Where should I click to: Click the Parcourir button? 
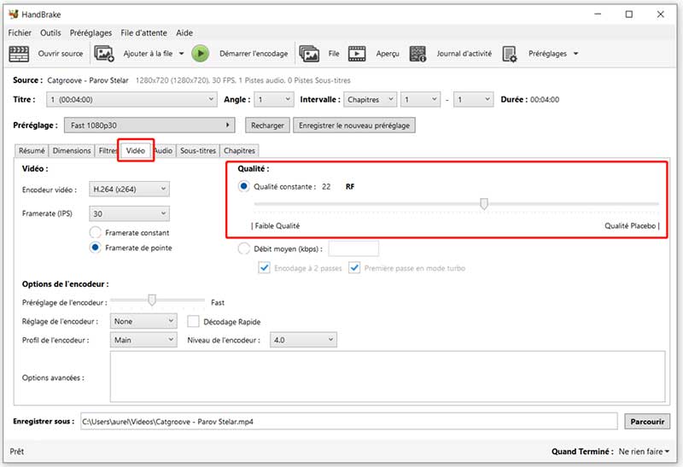click(x=647, y=421)
